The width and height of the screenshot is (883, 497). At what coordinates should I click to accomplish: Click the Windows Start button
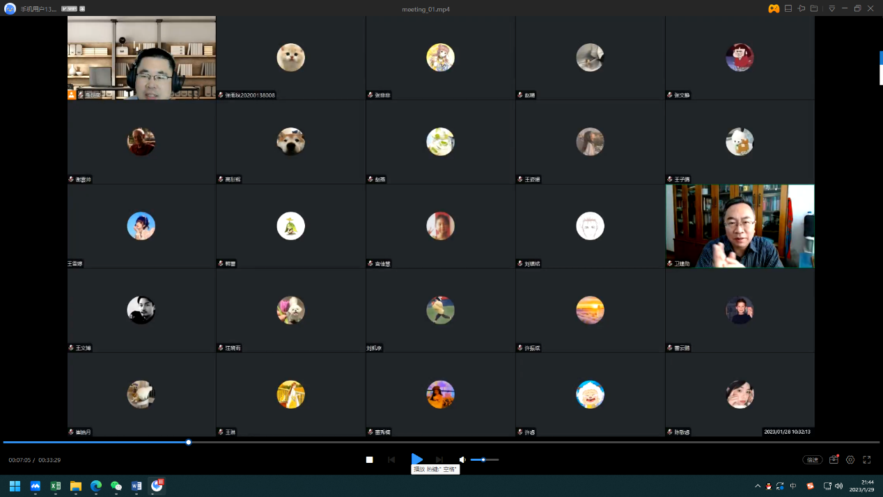coord(15,486)
